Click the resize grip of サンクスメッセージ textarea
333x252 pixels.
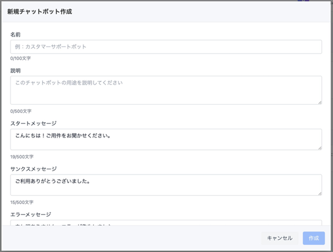pyautogui.click(x=320, y=193)
